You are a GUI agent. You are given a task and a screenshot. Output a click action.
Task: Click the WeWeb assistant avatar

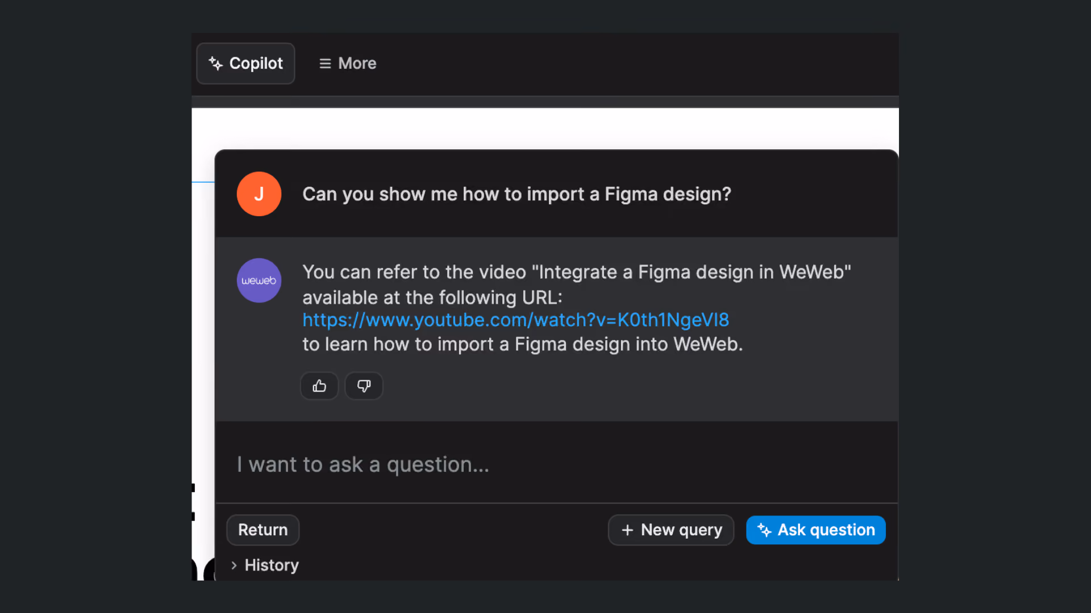[259, 280]
